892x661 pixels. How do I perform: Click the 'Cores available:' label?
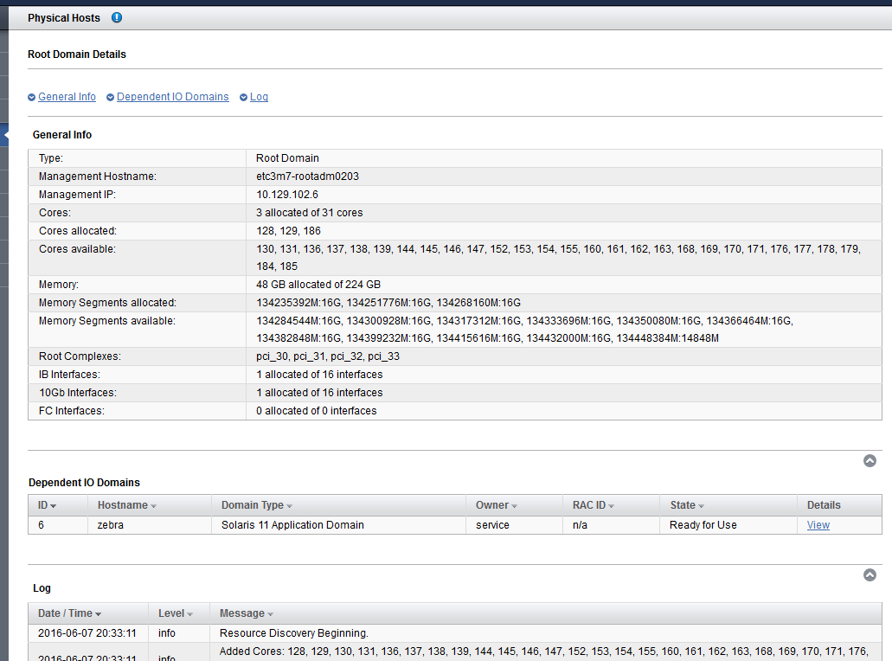(77, 249)
